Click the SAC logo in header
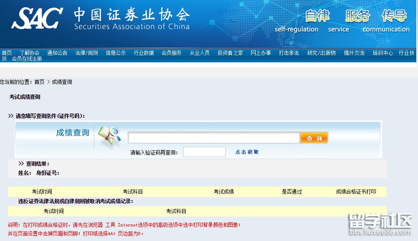This screenshot has width=418, height=241. coord(38,18)
